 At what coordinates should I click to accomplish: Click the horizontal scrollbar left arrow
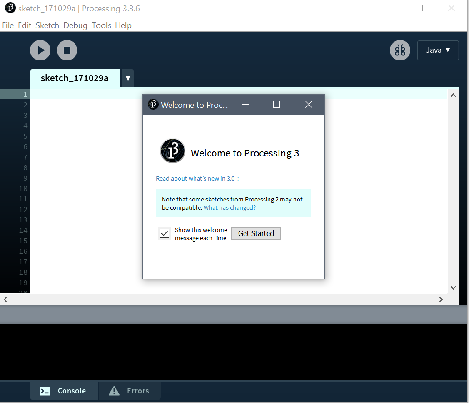pos(5,299)
